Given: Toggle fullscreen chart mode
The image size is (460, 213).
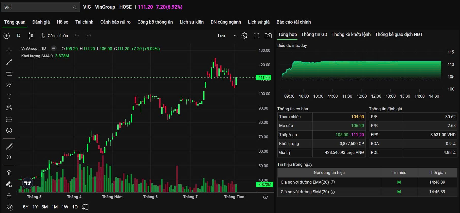Looking at the screenshot, I should [257, 36].
